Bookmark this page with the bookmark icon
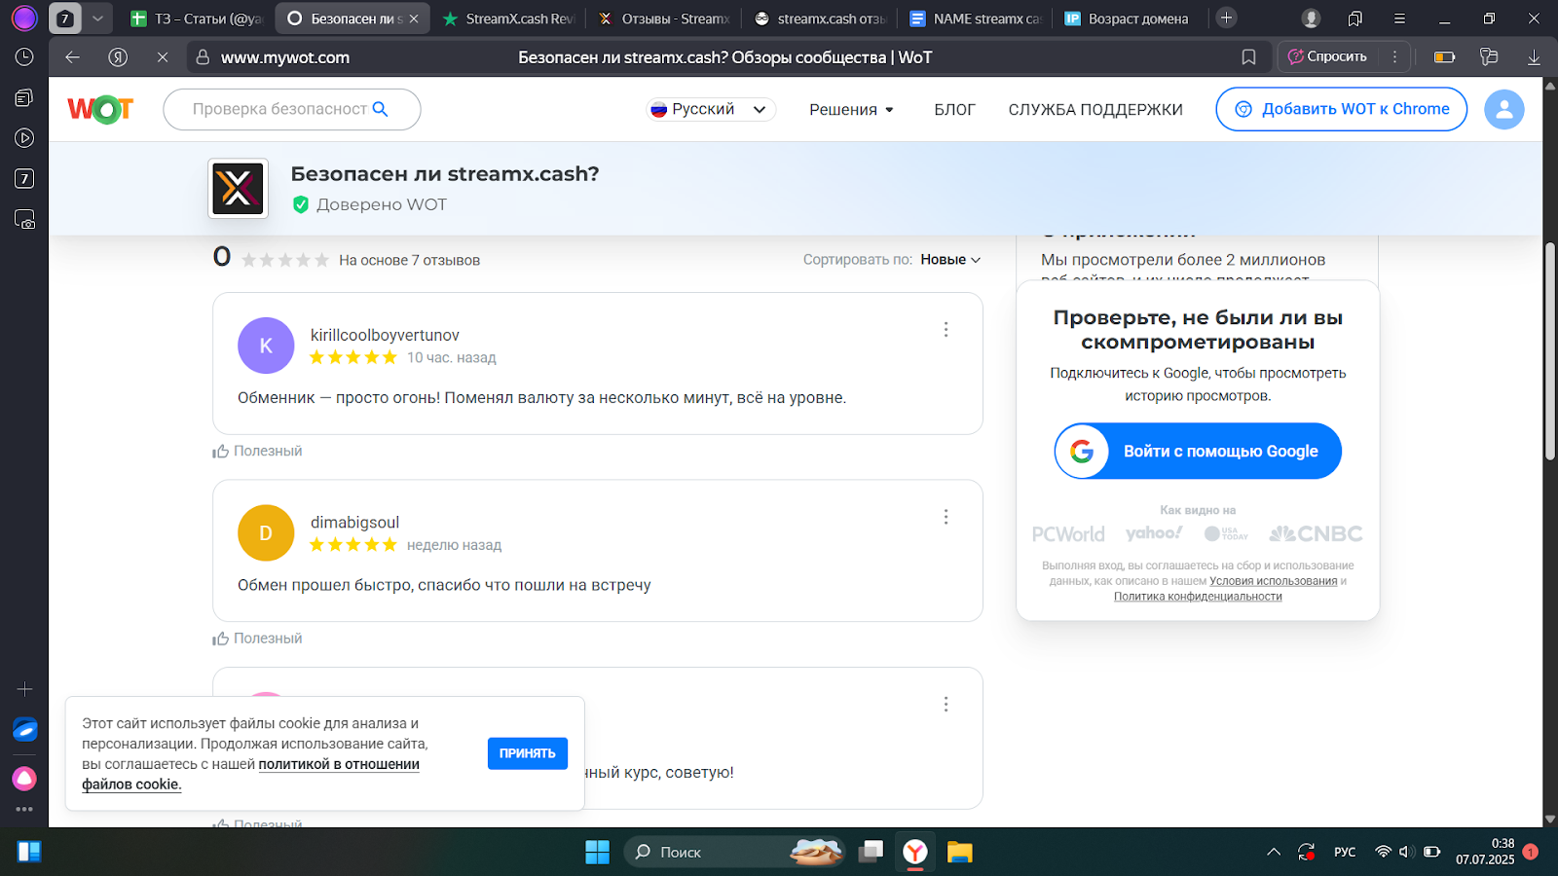 pyautogui.click(x=1248, y=57)
